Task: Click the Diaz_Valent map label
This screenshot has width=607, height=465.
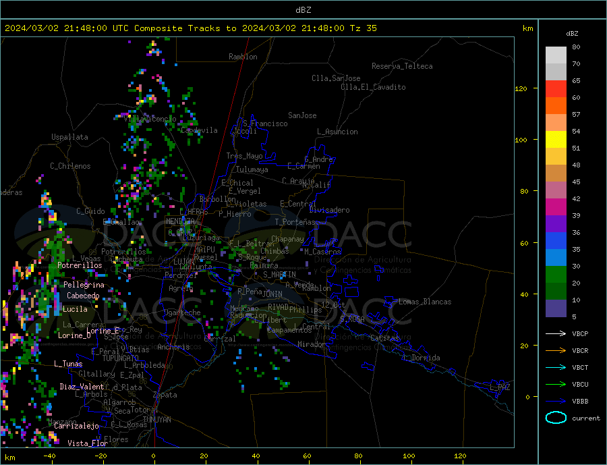Action: tap(82, 387)
